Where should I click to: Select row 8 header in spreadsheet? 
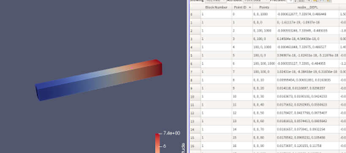pyautogui.click(x=195, y=80)
